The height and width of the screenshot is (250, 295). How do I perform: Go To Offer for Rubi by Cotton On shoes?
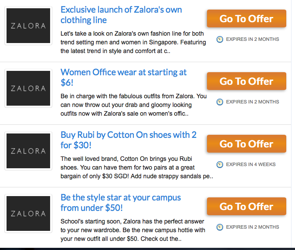pyautogui.click(x=247, y=144)
